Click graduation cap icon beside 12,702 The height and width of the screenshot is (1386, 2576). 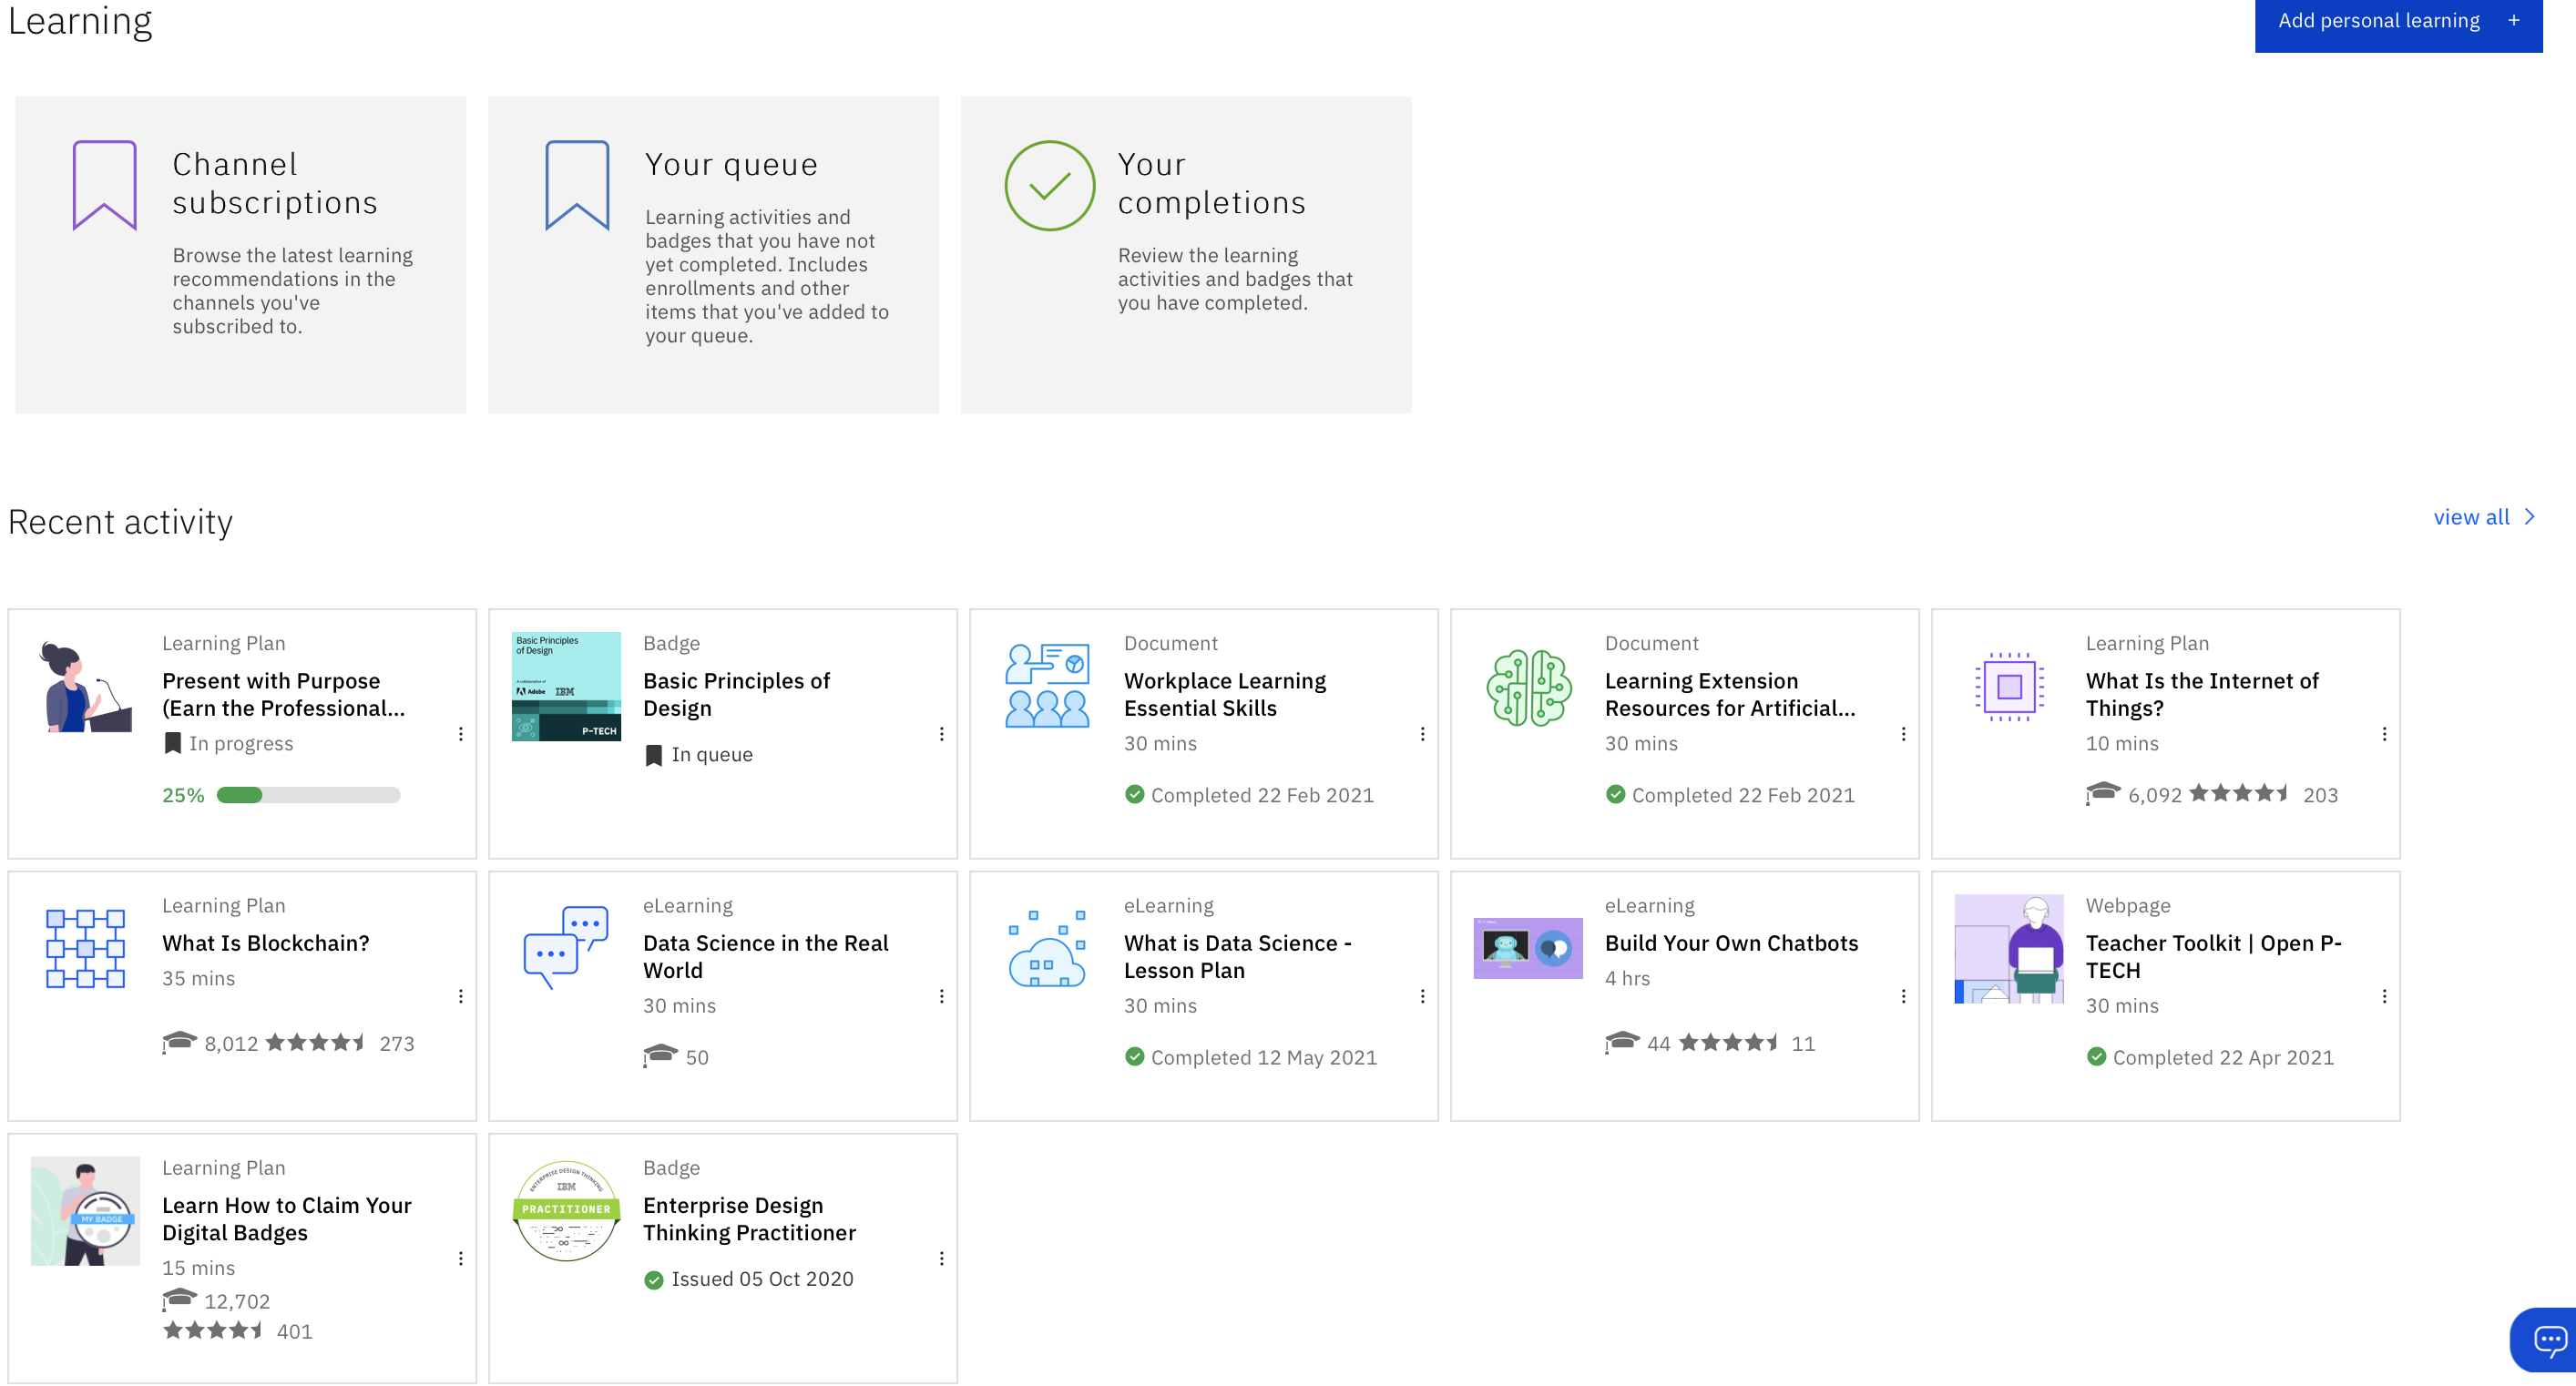179,1299
